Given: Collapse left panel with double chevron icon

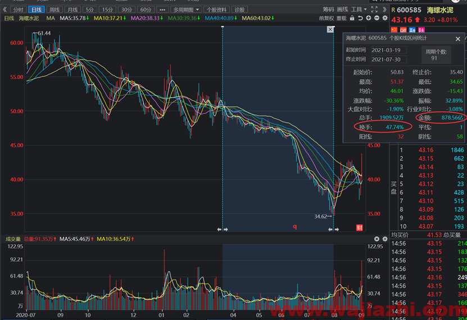Looking at the screenshot, I should point(4,10).
